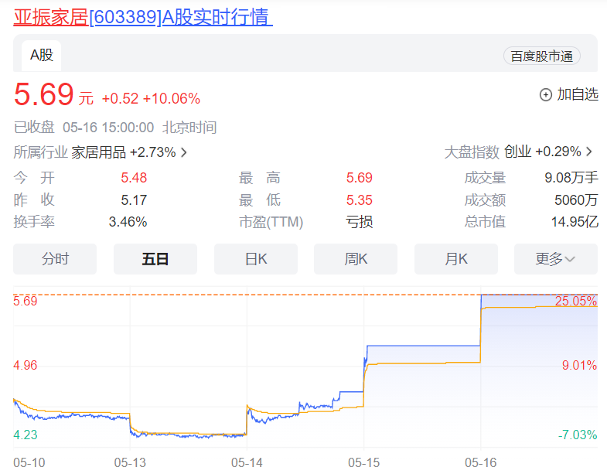This screenshot has height=474, width=607.
Task: Switch chart to 月K view
Action: click(456, 259)
